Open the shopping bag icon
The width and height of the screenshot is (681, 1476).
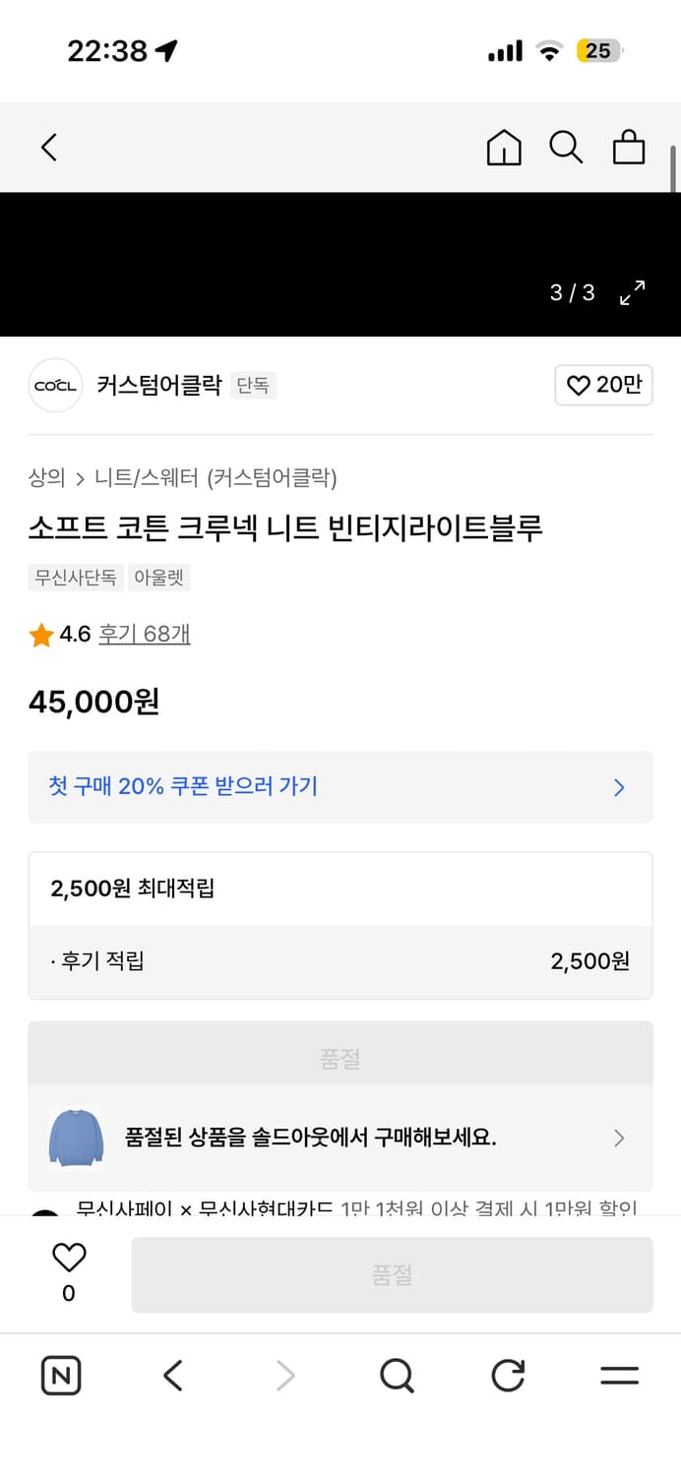coord(628,148)
